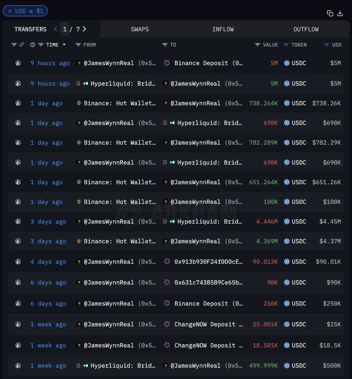Download the transfers data with download icon
Image resolution: width=352 pixels, height=379 pixels.
tap(340, 13)
